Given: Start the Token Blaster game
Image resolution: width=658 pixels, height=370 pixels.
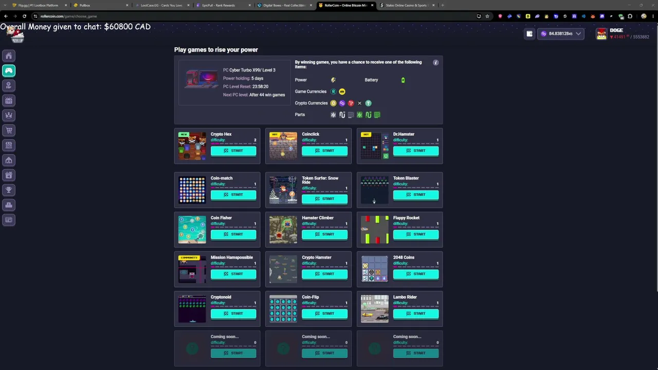Looking at the screenshot, I should pos(416,195).
